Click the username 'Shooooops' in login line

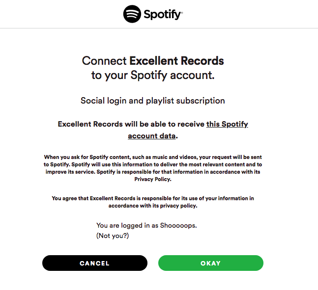tap(177, 225)
